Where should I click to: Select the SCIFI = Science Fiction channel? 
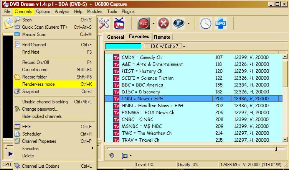pyautogui.click(x=193, y=78)
